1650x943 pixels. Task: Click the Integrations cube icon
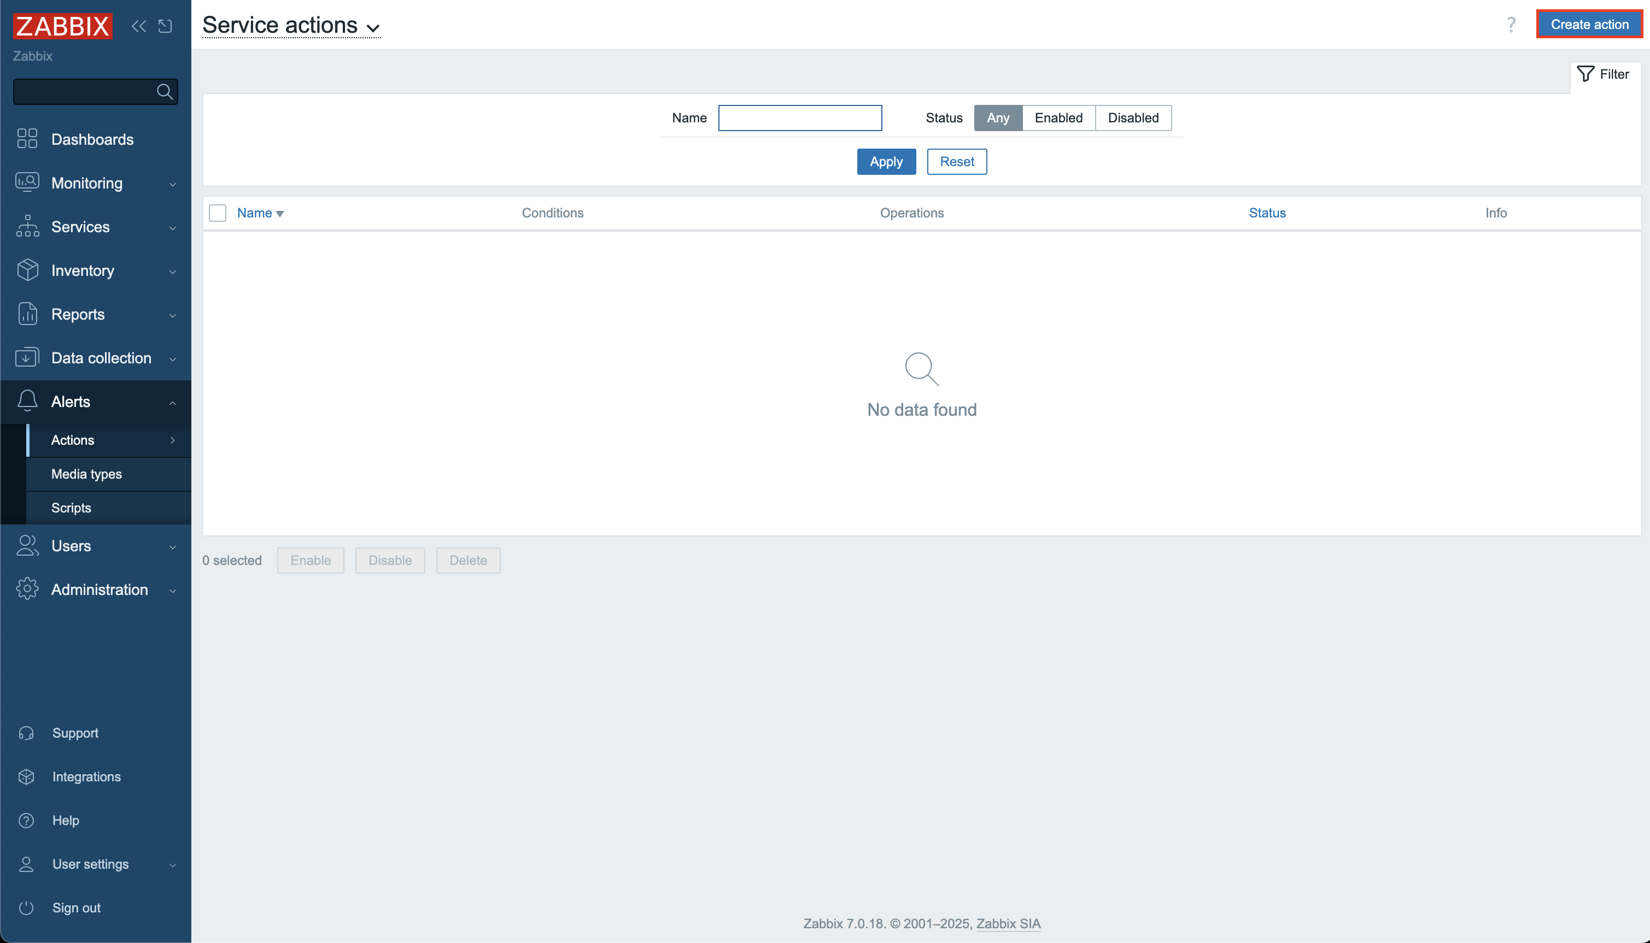26,776
